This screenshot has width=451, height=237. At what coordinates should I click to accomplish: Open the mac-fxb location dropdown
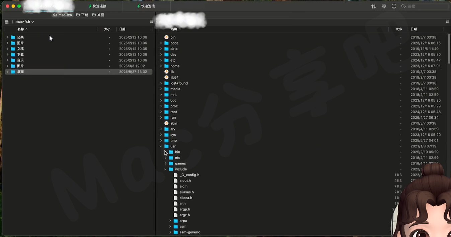click(25, 22)
